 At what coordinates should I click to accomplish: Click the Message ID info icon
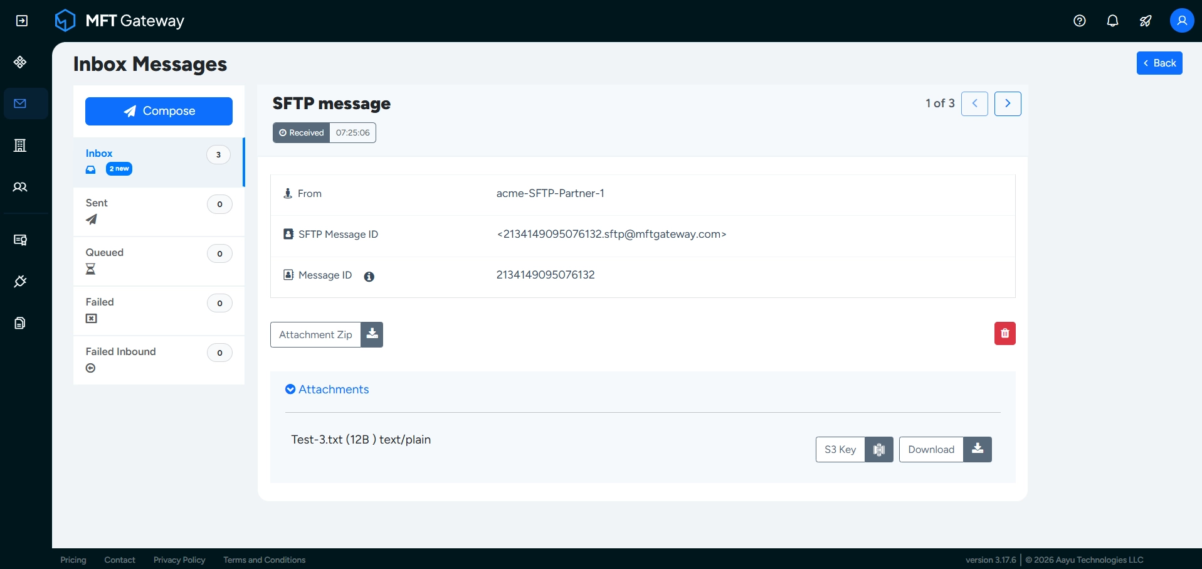click(369, 277)
